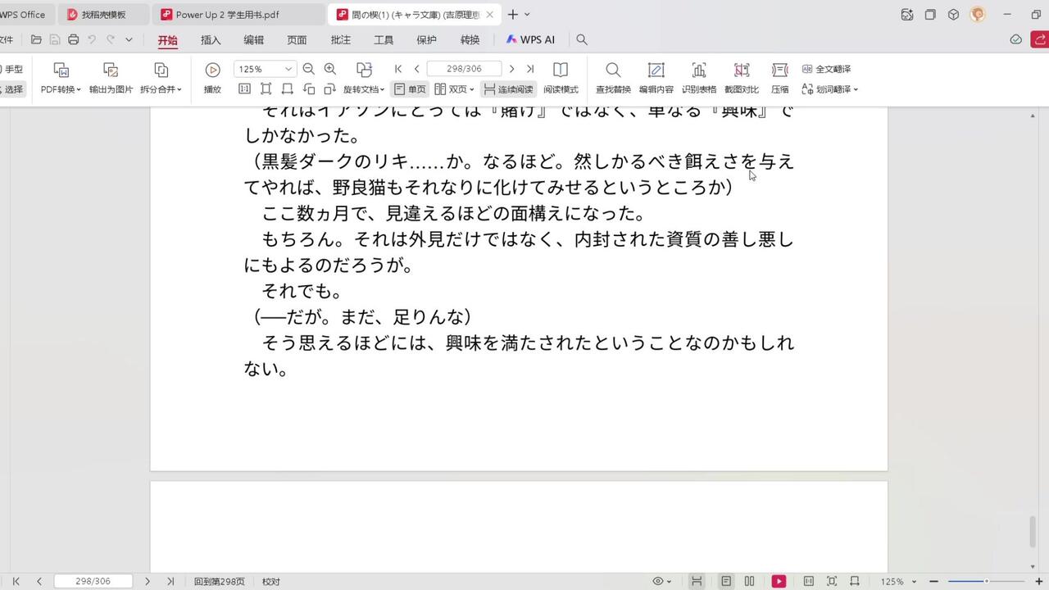Open file via the folder icon
The width and height of the screenshot is (1049, 590).
36,39
